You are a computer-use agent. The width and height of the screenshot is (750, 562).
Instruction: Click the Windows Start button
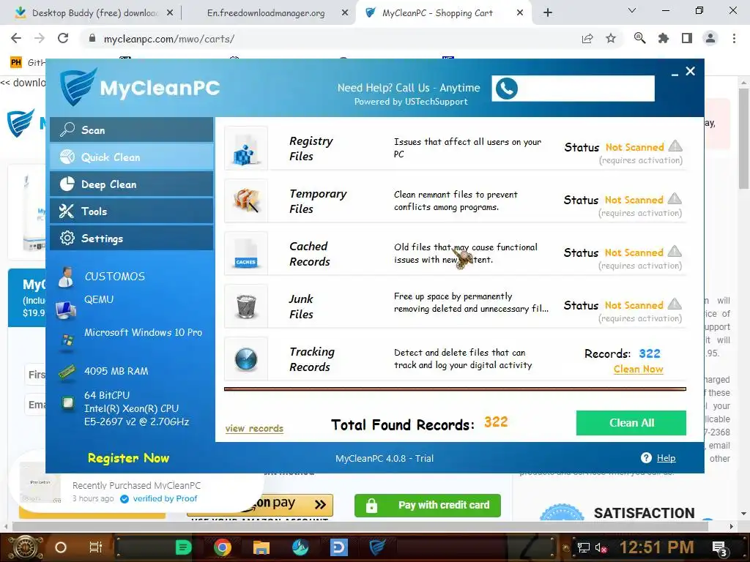point(26,547)
